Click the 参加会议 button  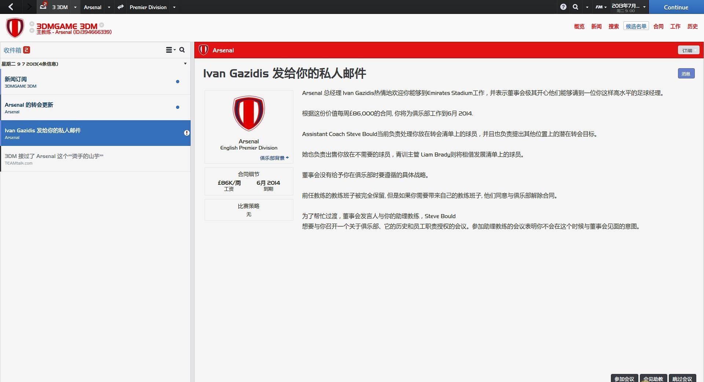tap(624, 378)
